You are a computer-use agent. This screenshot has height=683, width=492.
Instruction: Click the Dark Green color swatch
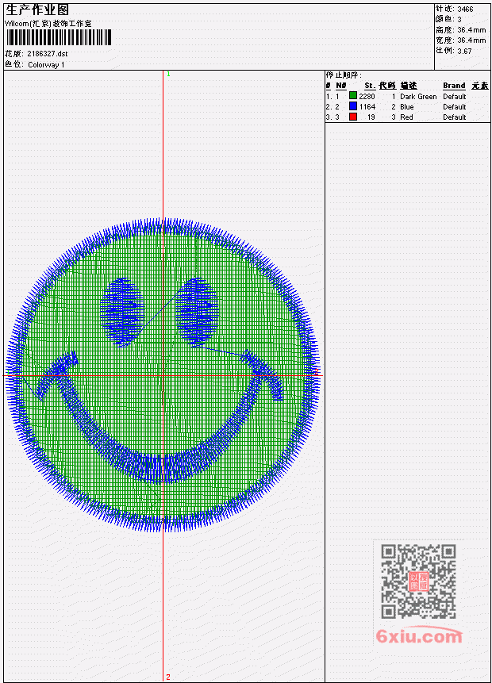pyautogui.click(x=353, y=96)
